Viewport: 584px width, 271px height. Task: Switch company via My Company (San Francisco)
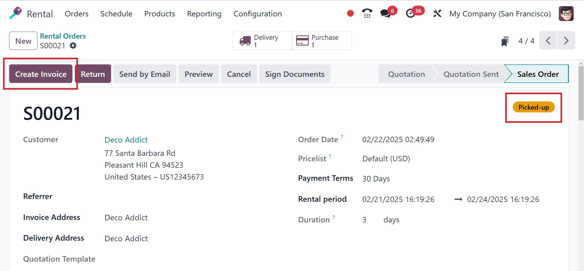[500, 14]
